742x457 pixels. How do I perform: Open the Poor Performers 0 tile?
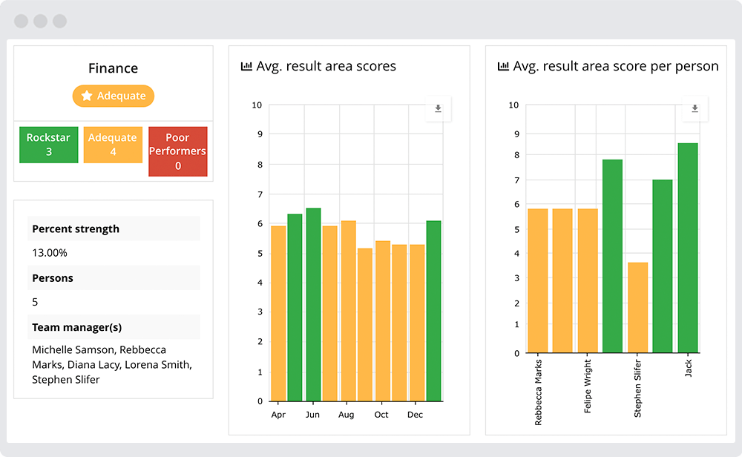tap(177, 151)
